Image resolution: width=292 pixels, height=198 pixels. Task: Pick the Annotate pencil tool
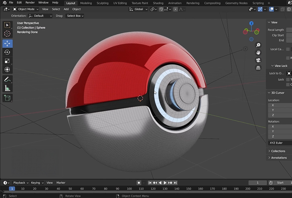click(x=7, y=80)
